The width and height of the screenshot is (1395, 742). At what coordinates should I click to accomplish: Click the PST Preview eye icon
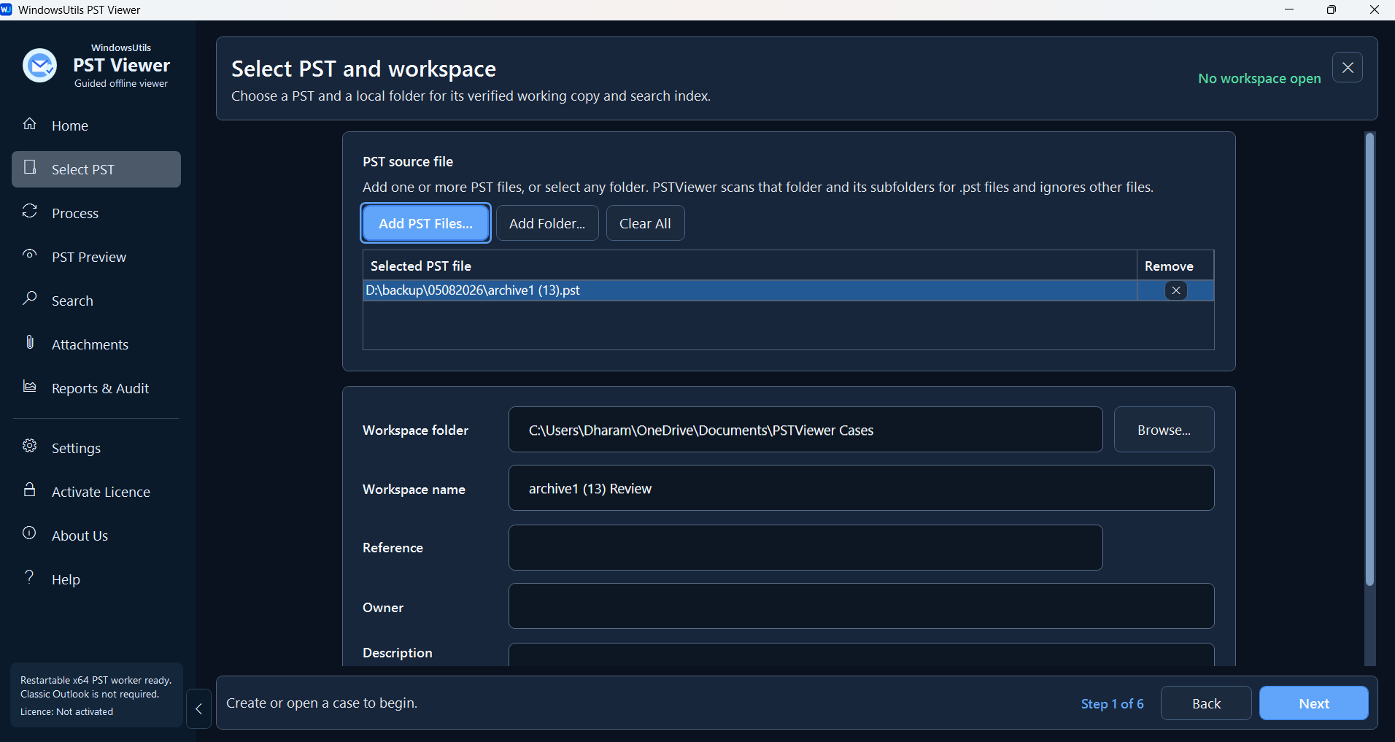click(30, 255)
